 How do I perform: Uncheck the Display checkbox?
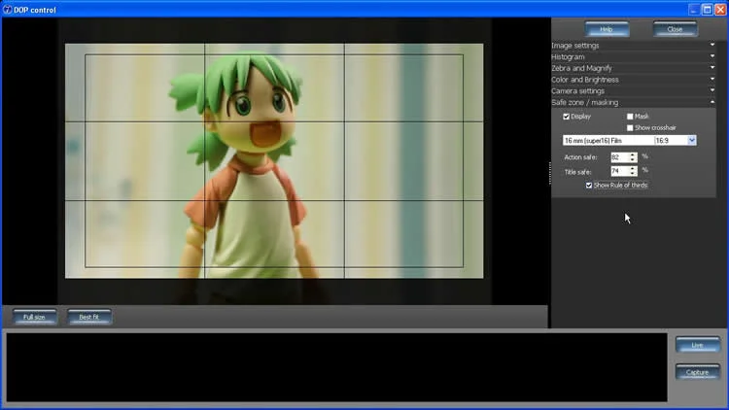click(568, 117)
